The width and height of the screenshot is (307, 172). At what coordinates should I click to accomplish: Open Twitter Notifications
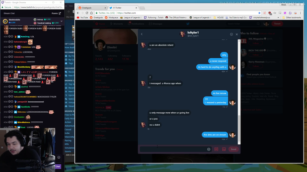click(x=136, y=24)
